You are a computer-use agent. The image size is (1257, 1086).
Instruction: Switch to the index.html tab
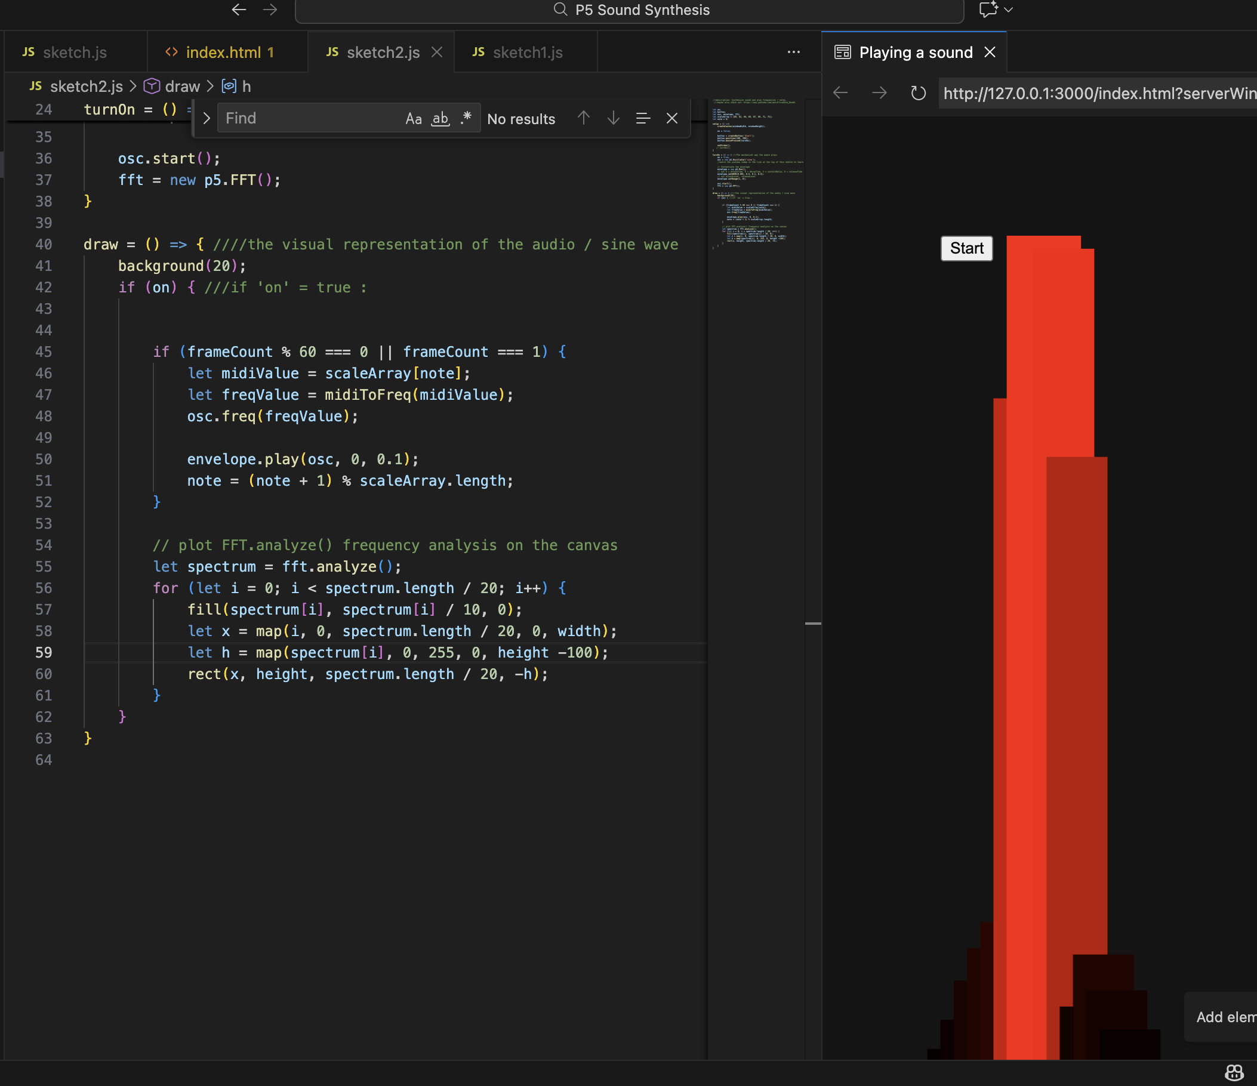click(x=223, y=52)
